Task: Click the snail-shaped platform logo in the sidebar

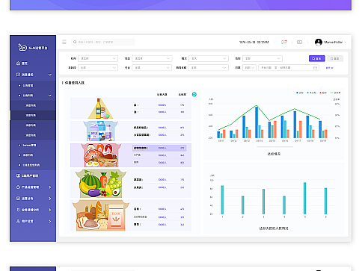Action: pos(22,47)
